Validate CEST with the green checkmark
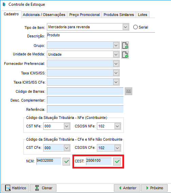Viewport: 171px width, 193px height. (117, 161)
